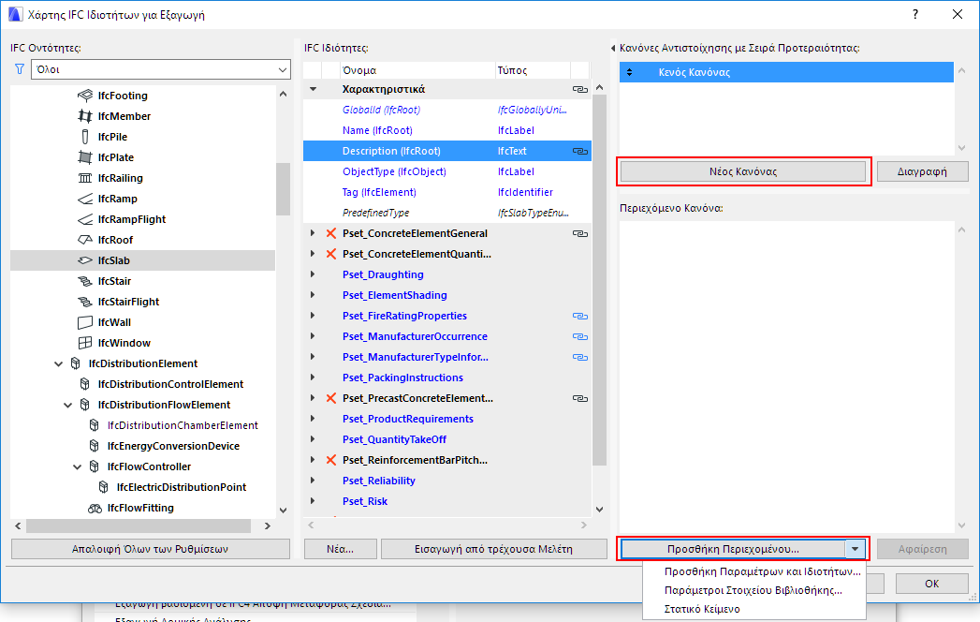980x622 pixels.
Task: Select the 'Pset_Reliability' row
Action: point(446,481)
